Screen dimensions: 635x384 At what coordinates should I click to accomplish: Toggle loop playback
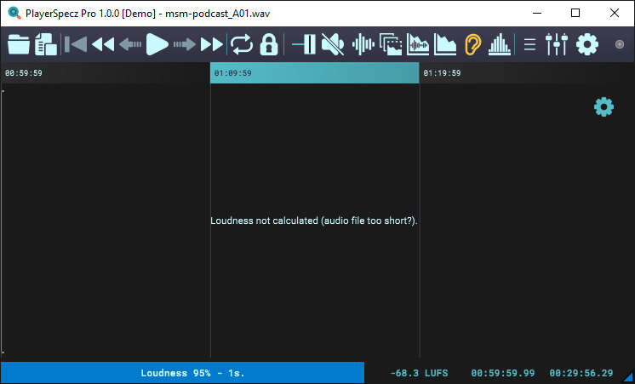(241, 44)
